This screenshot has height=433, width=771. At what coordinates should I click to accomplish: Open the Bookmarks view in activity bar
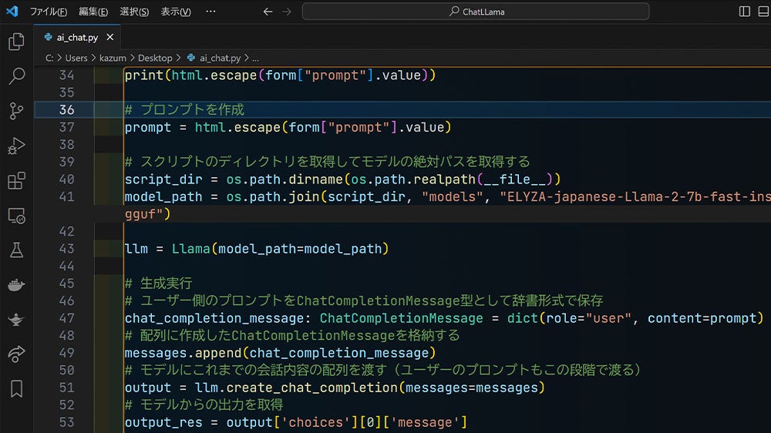[16, 388]
